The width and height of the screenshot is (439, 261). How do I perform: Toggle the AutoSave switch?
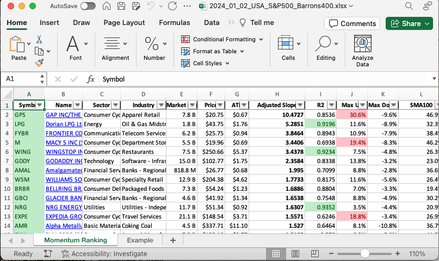click(88, 7)
